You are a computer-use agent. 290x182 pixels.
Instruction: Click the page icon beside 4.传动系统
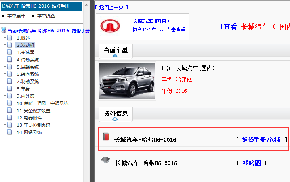pyautogui.click(x=10, y=59)
